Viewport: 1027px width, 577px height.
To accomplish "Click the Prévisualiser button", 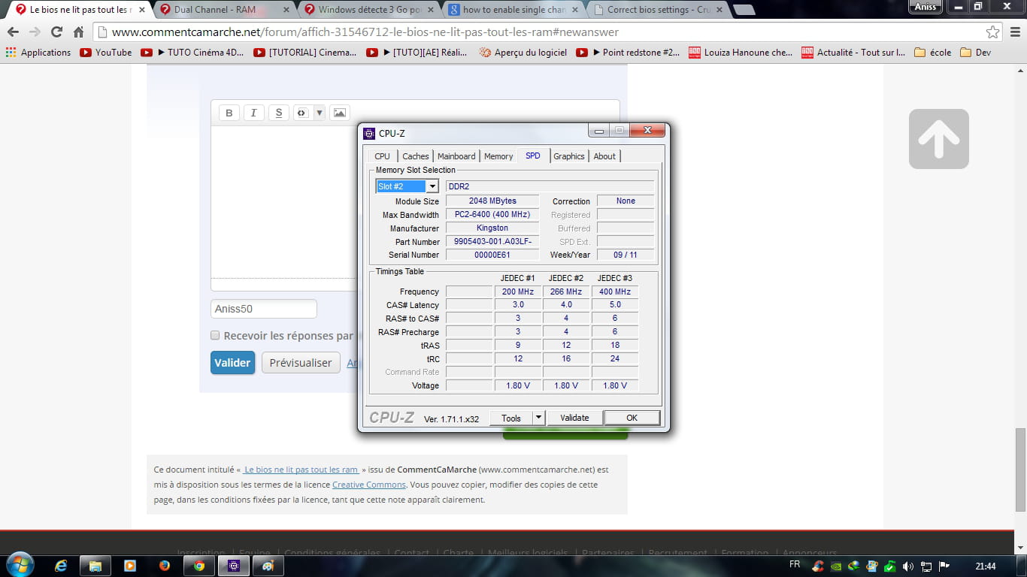I will [x=301, y=363].
